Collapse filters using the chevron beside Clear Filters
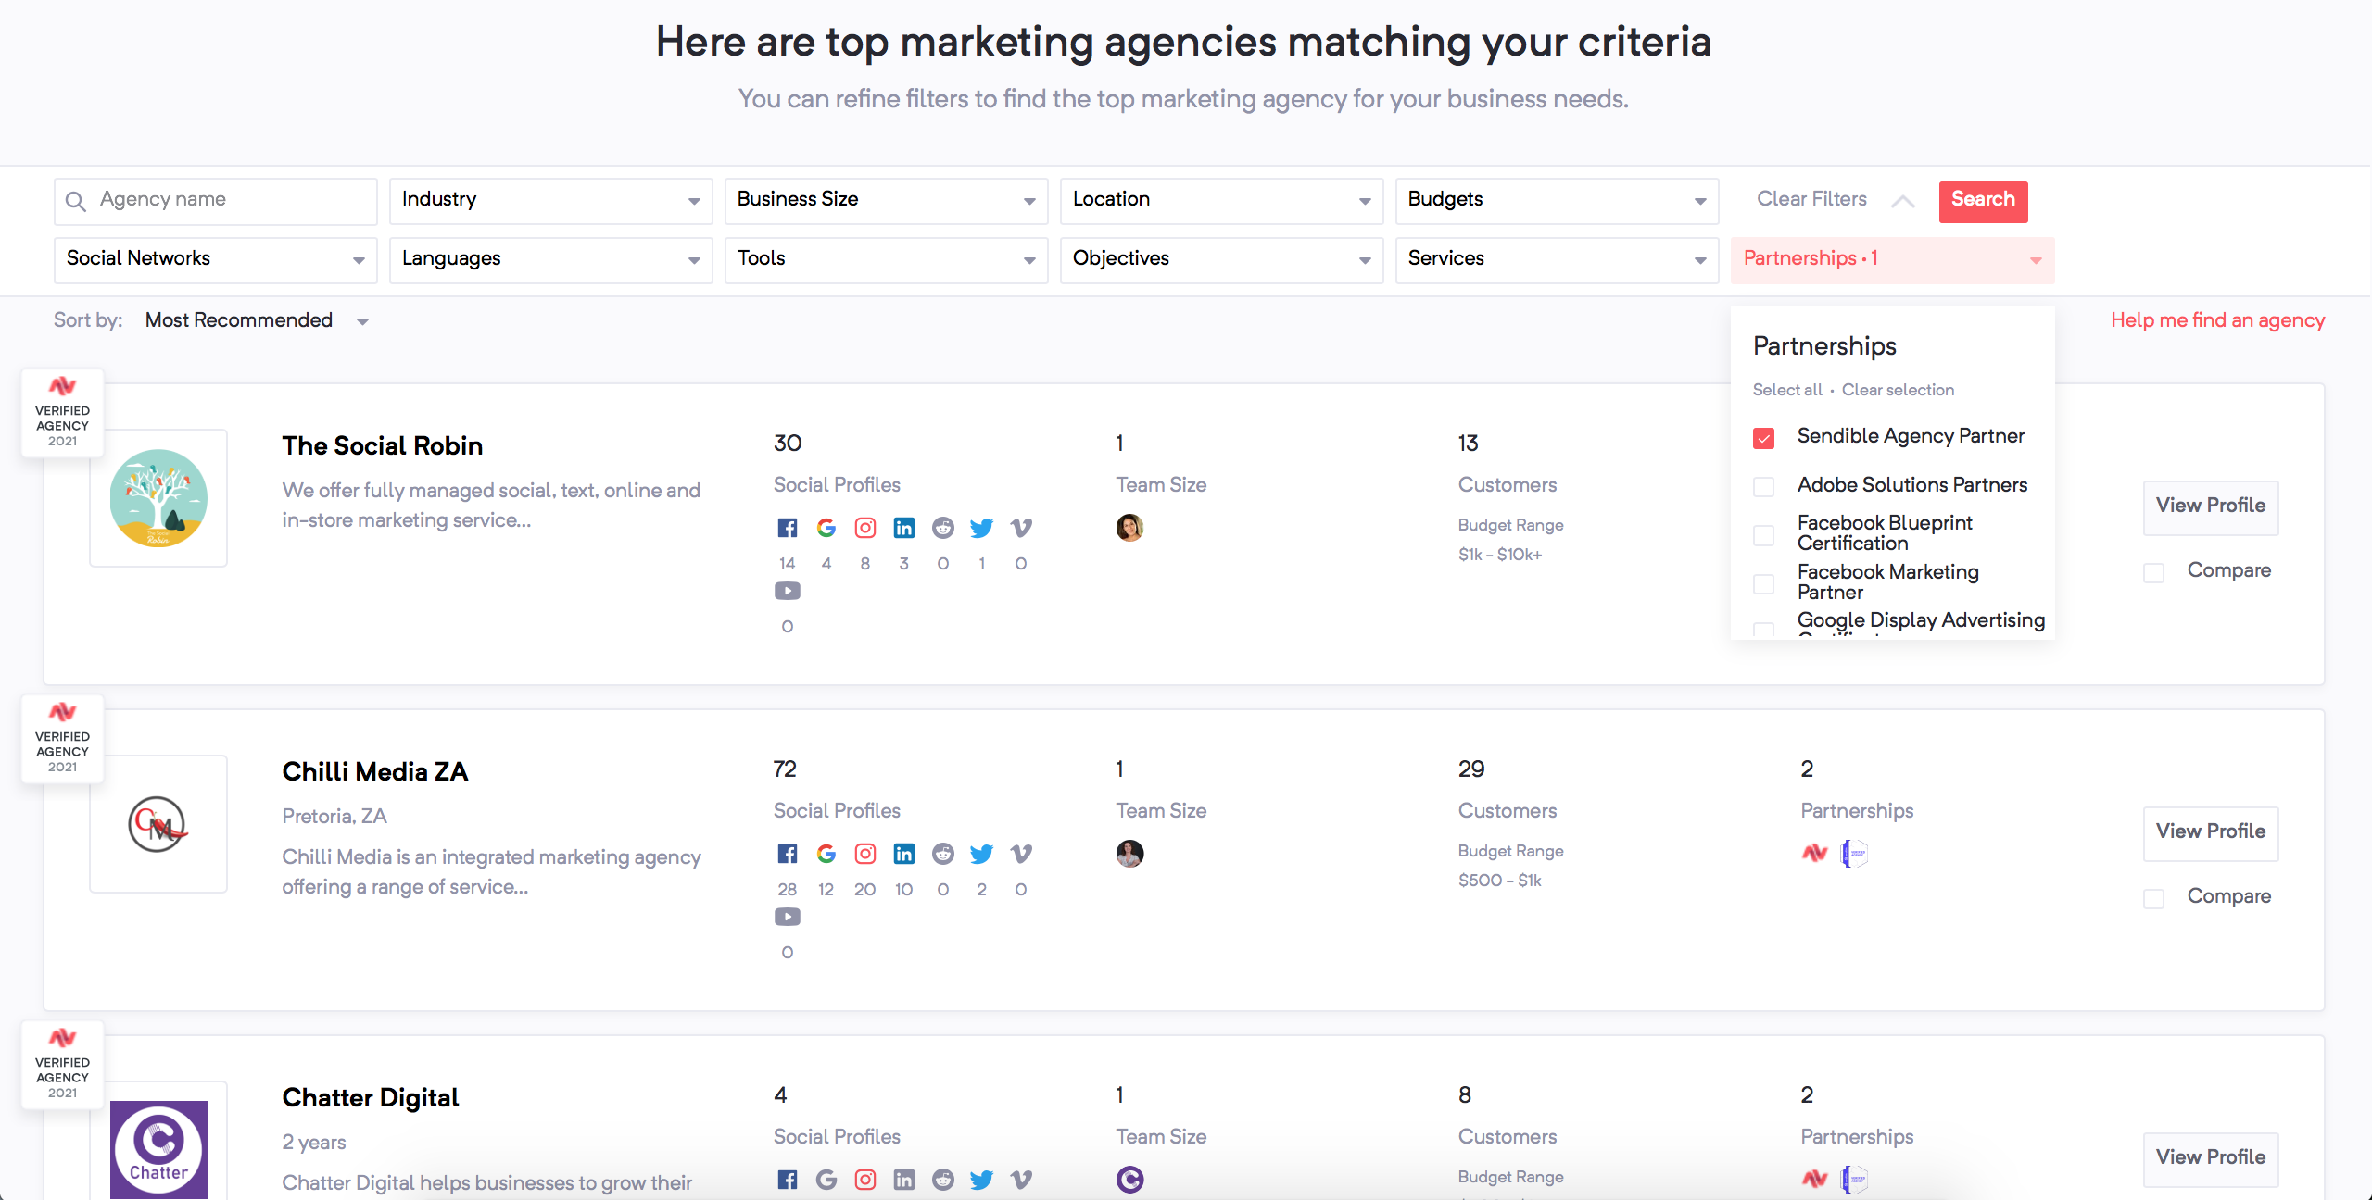The width and height of the screenshot is (2372, 1200). coord(1902,201)
